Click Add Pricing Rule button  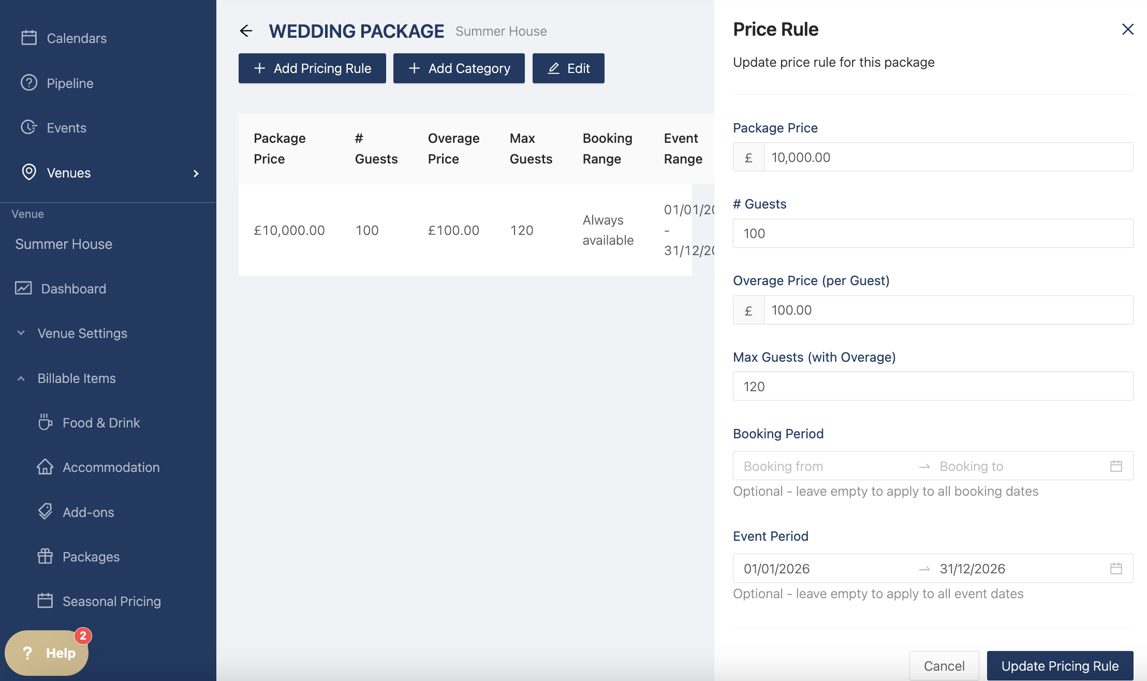(x=312, y=68)
